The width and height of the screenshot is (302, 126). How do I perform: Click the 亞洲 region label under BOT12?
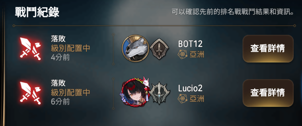point(197,55)
